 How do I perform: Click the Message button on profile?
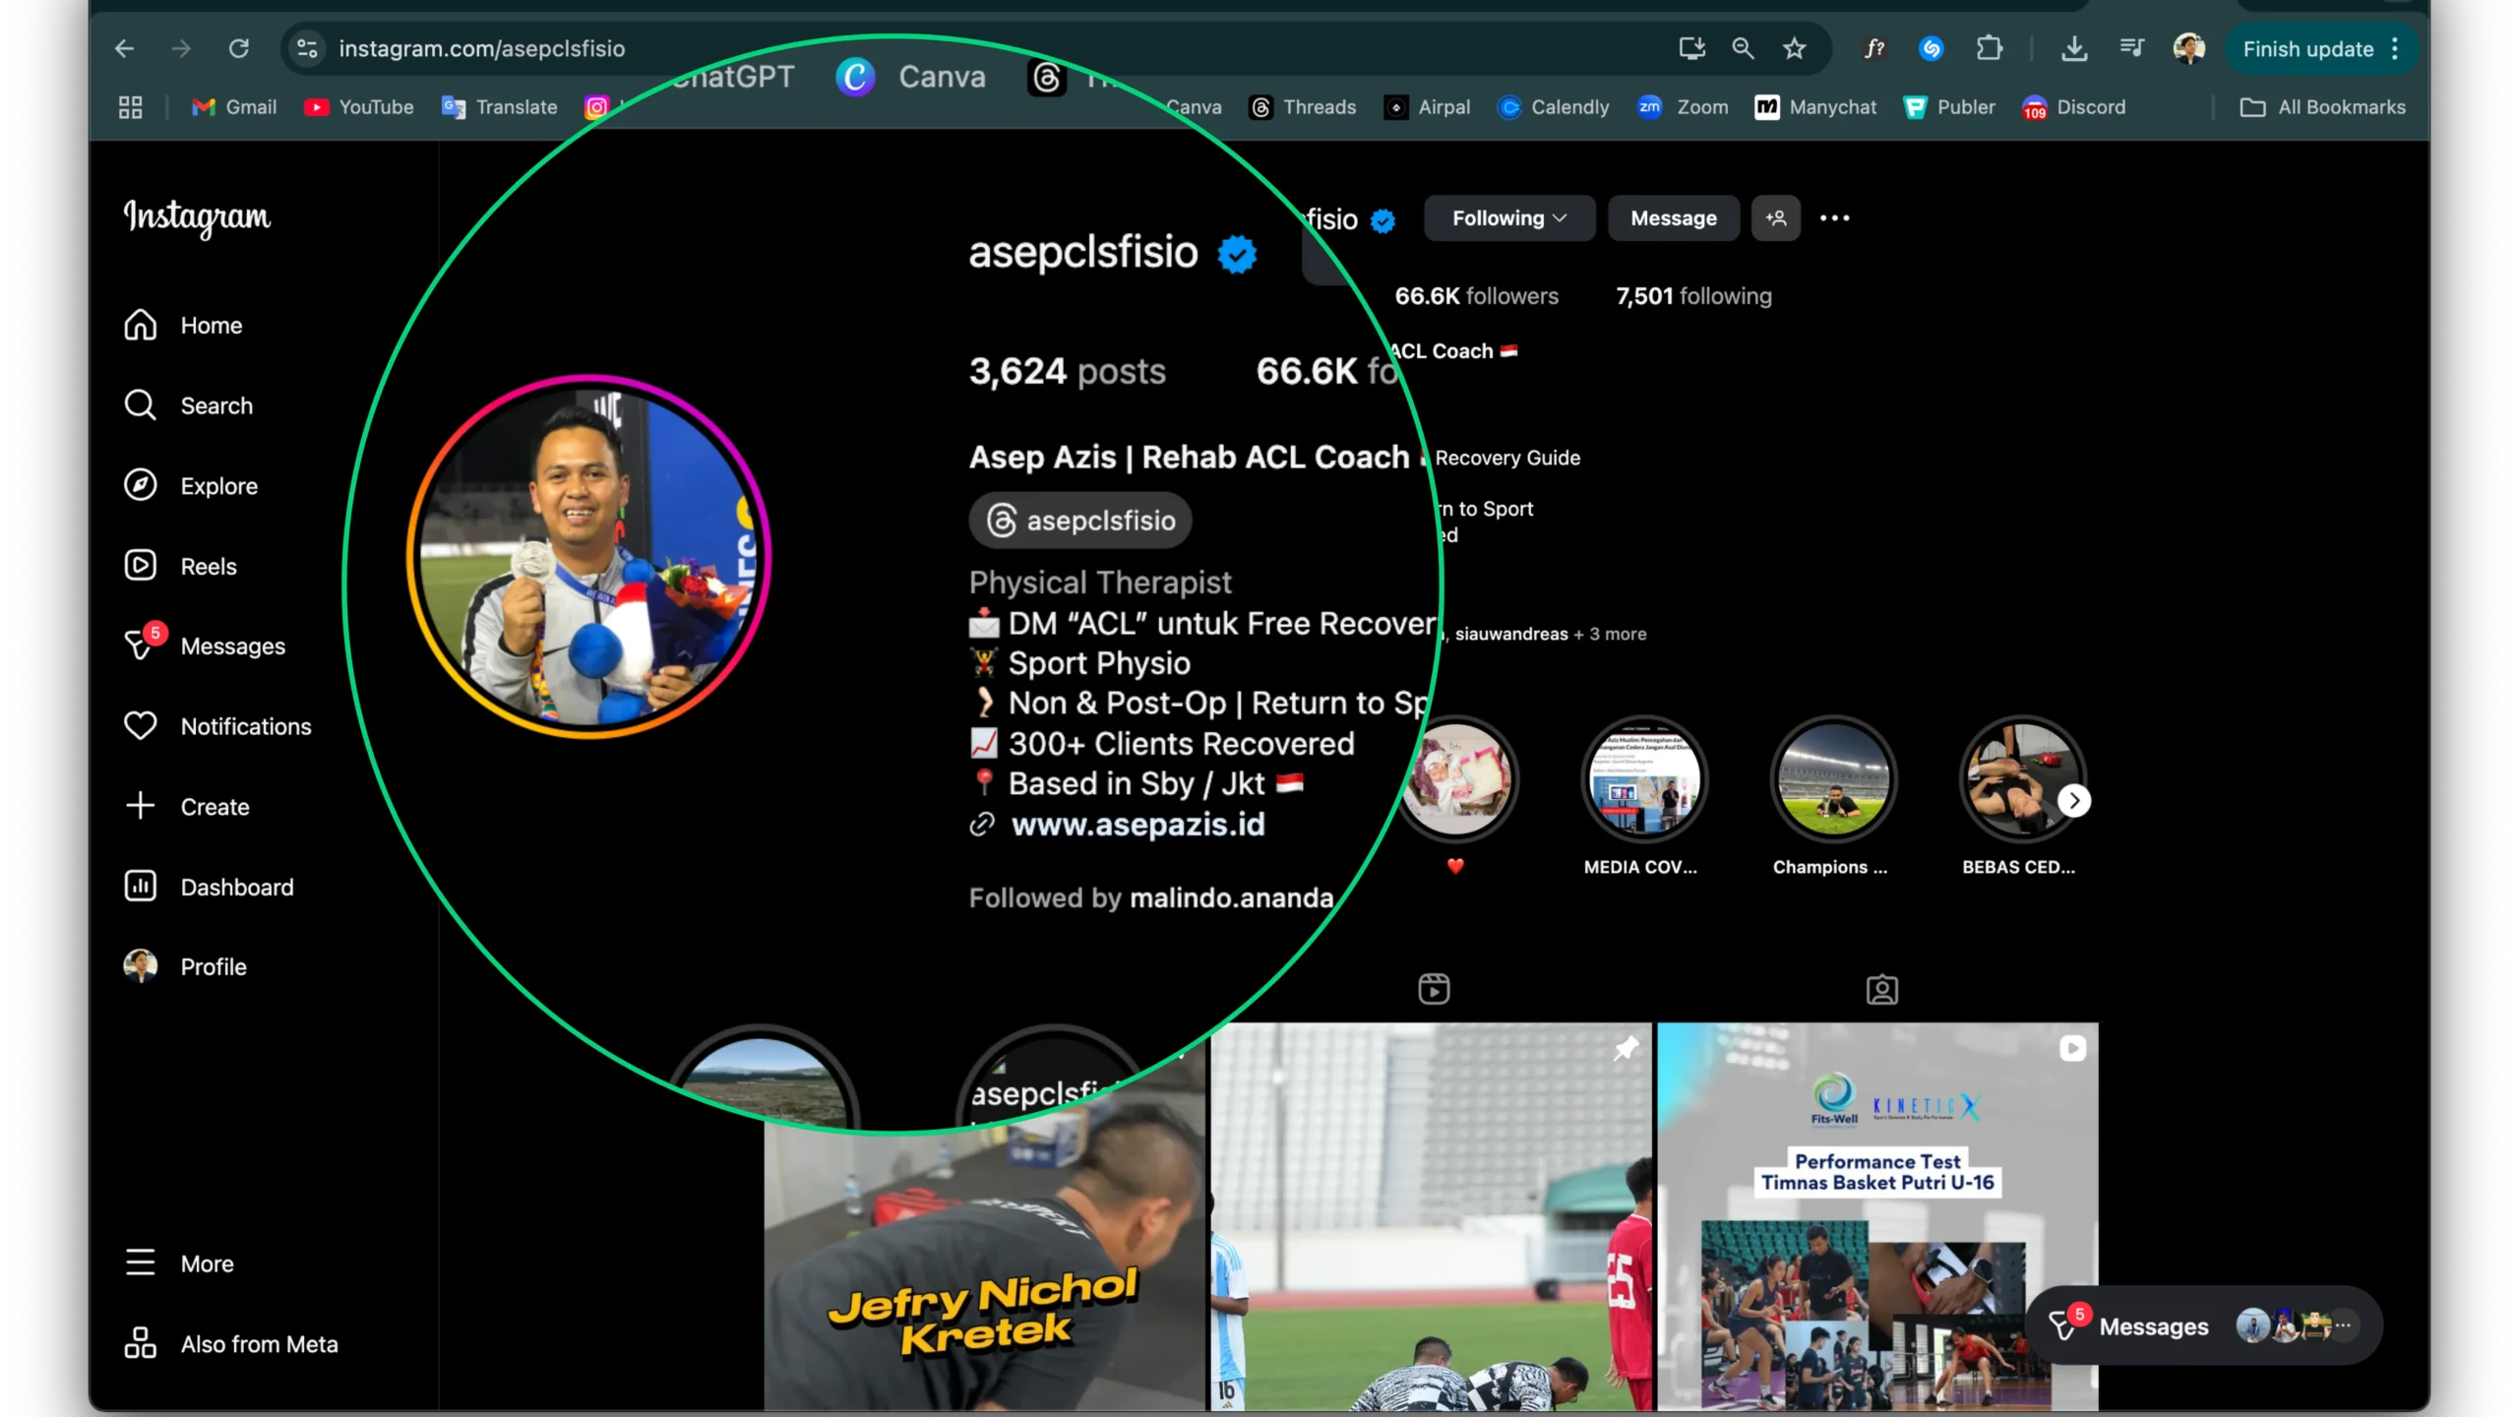1673,218
